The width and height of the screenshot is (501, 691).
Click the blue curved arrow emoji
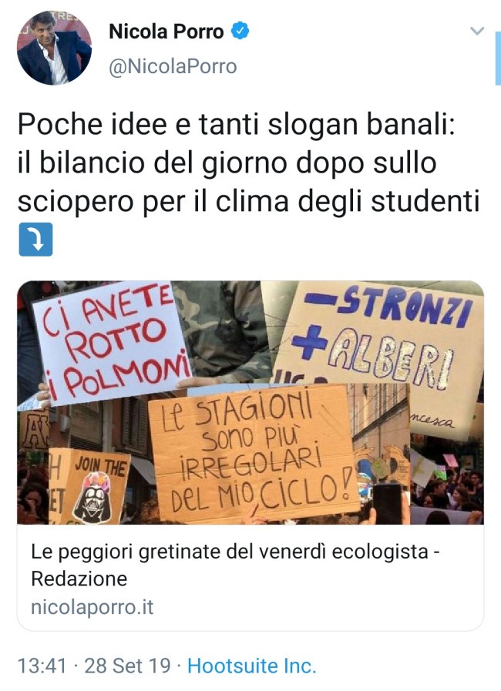(x=35, y=240)
